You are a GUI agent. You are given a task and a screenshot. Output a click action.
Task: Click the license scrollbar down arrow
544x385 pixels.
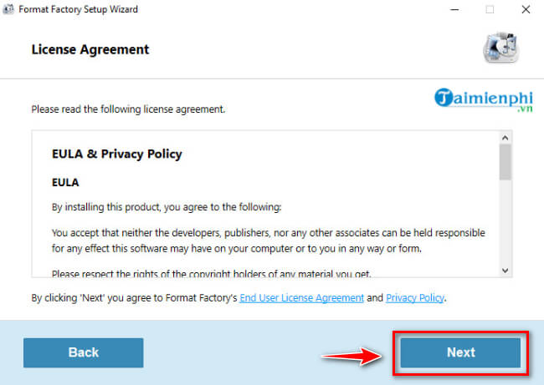[x=505, y=270]
